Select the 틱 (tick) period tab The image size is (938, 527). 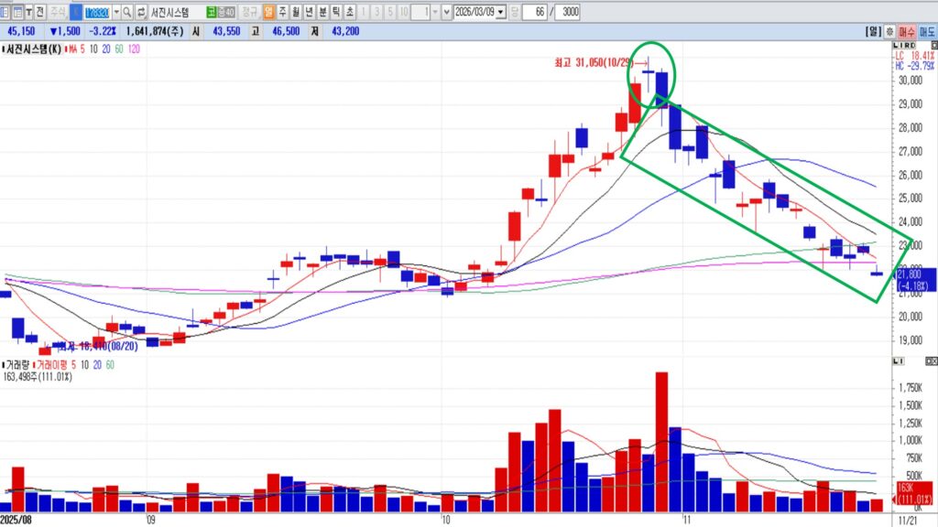336,12
